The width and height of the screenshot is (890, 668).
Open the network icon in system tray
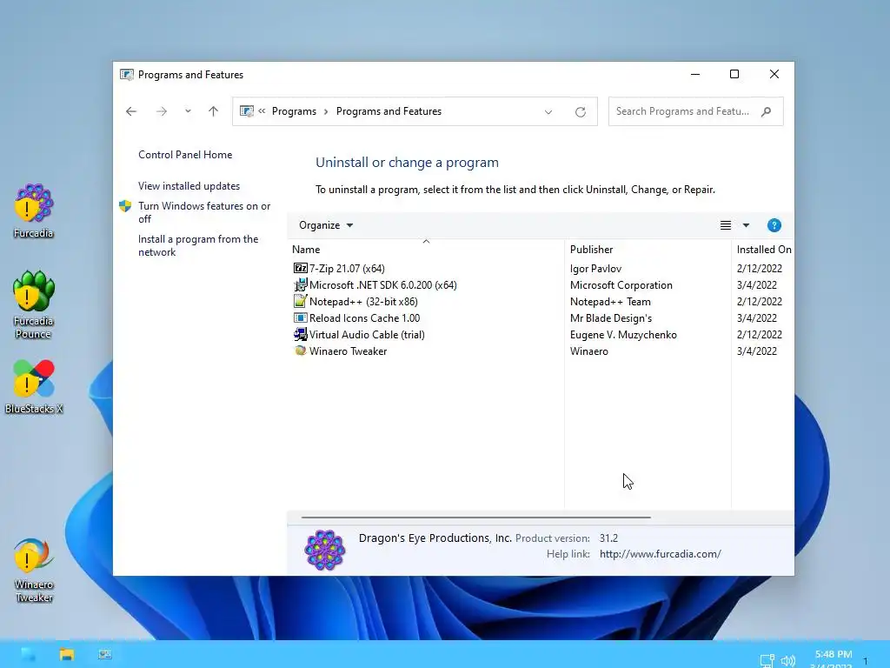tap(767, 661)
